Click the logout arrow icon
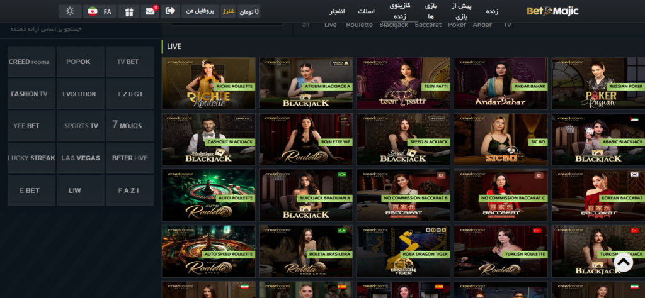Image resolution: width=645 pixels, height=298 pixels. coord(170,11)
